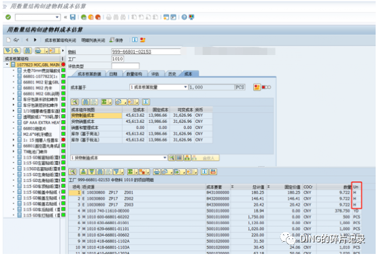Click the Information icon in the itemization toolbar

[205, 172]
